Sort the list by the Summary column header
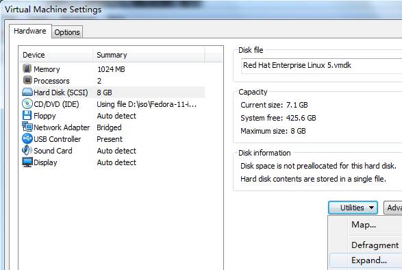Image resolution: width=402 pixels, height=270 pixels. pos(149,55)
